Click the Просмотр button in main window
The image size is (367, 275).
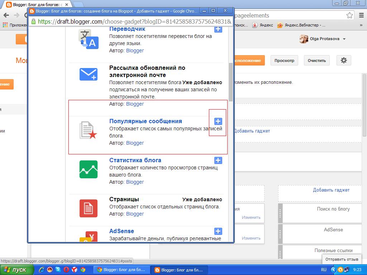click(x=284, y=61)
